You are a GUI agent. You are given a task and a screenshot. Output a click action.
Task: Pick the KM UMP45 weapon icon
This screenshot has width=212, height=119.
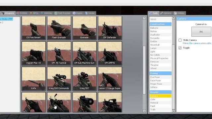(x=110, y=53)
